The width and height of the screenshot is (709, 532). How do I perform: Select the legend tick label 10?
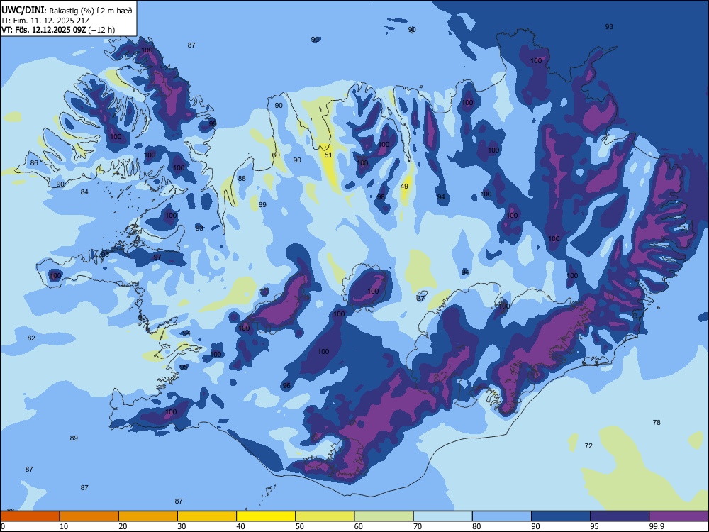(64, 526)
